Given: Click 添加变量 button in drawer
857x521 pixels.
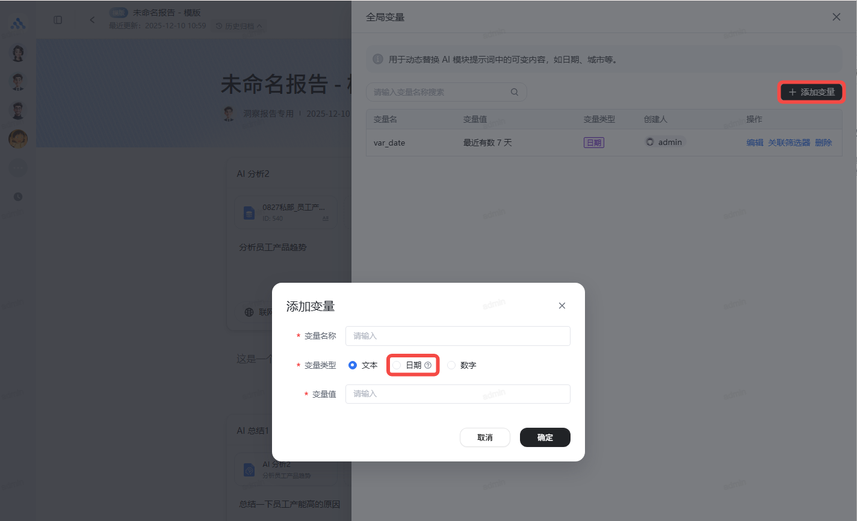Looking at the screenshot, I should click(x=811, y=92).
